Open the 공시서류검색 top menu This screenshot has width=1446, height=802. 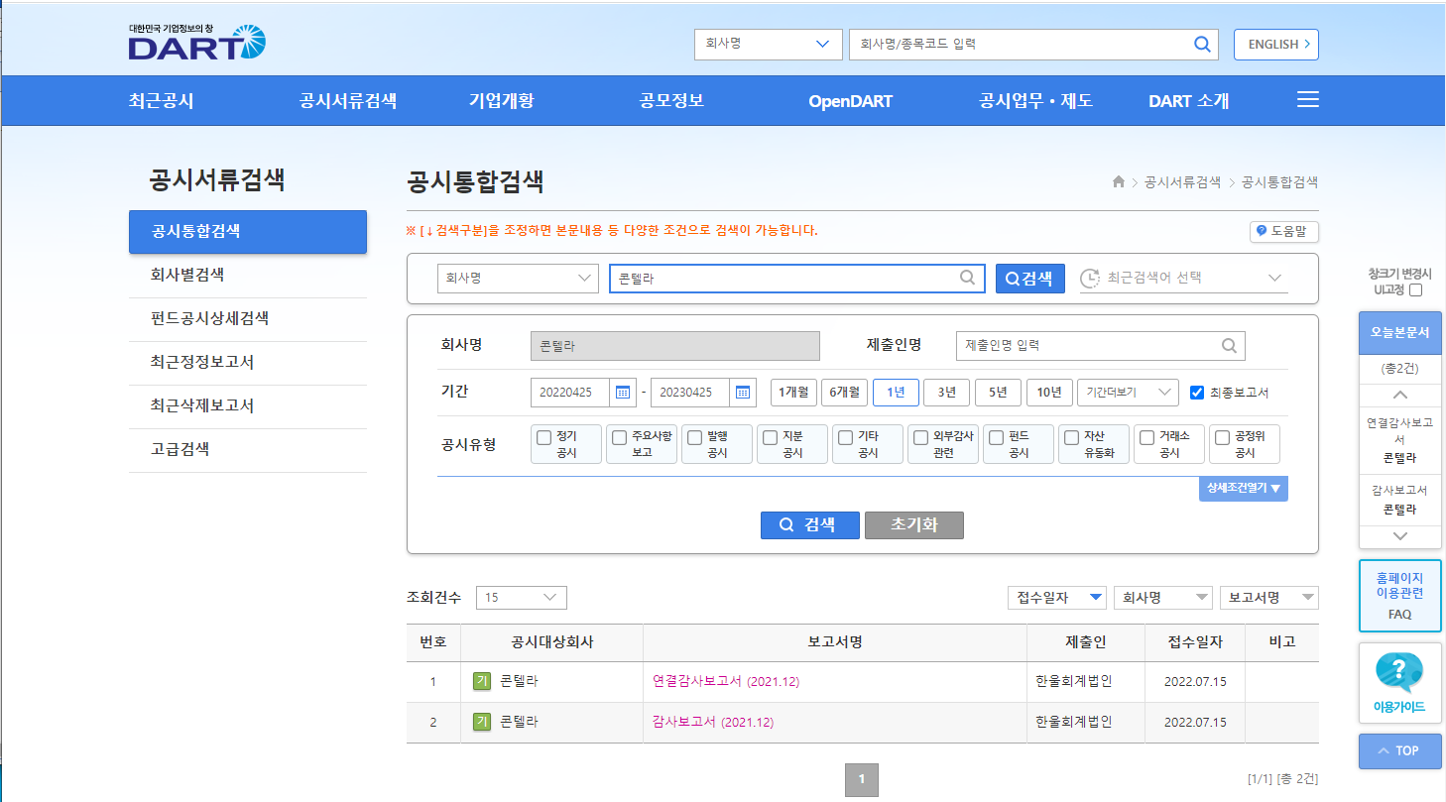tap(348, 100)
